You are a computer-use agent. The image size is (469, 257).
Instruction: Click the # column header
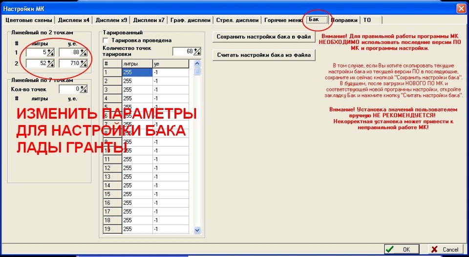click(x=113, y=64)
